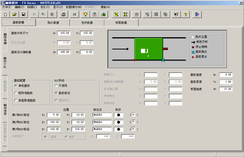Image resolution: width=244 pixels, height=157 pixels.
Task: Select 不使用 under BOC种类
Action: 56,86
